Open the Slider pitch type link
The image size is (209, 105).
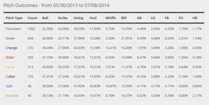10,57
